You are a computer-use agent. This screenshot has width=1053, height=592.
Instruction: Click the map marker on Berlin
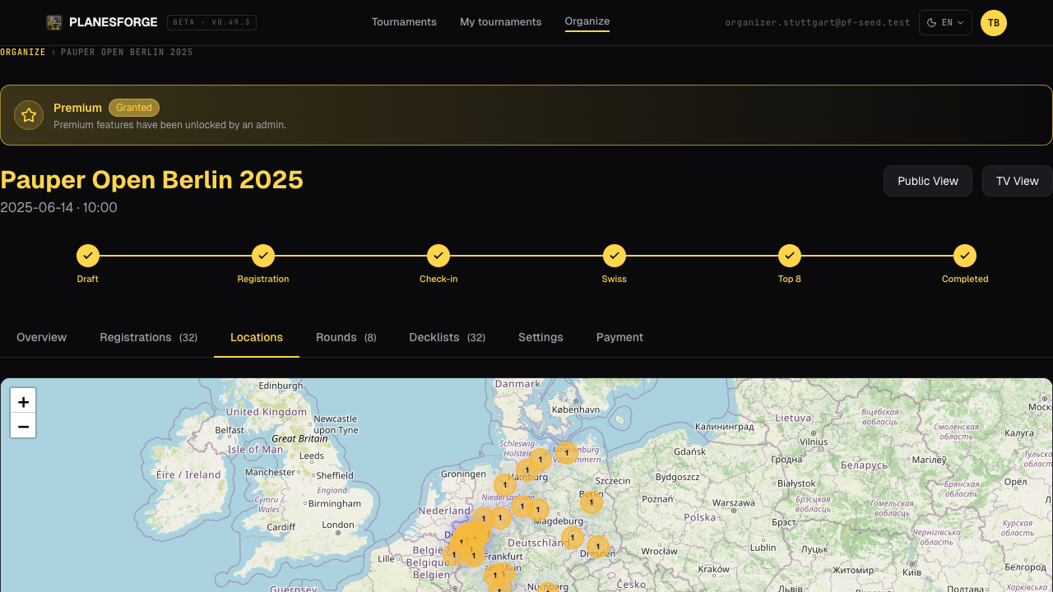tap(591, 502)
